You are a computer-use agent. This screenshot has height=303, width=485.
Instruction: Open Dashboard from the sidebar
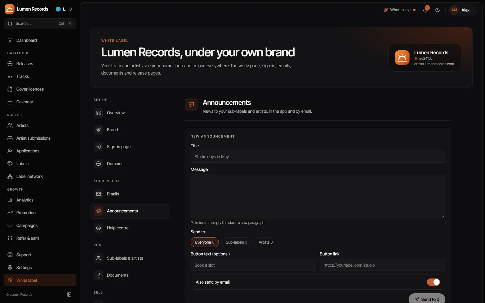coord(40,40)
